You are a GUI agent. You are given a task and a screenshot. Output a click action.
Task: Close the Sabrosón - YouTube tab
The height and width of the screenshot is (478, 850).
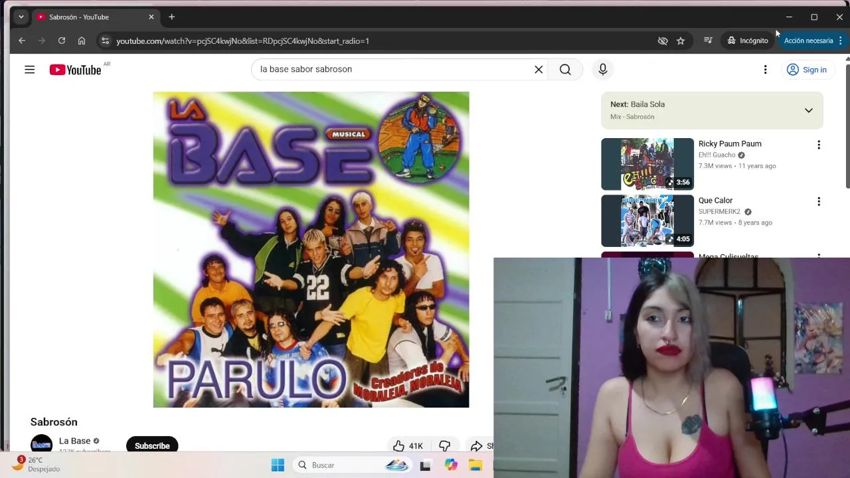coord(151,17)
